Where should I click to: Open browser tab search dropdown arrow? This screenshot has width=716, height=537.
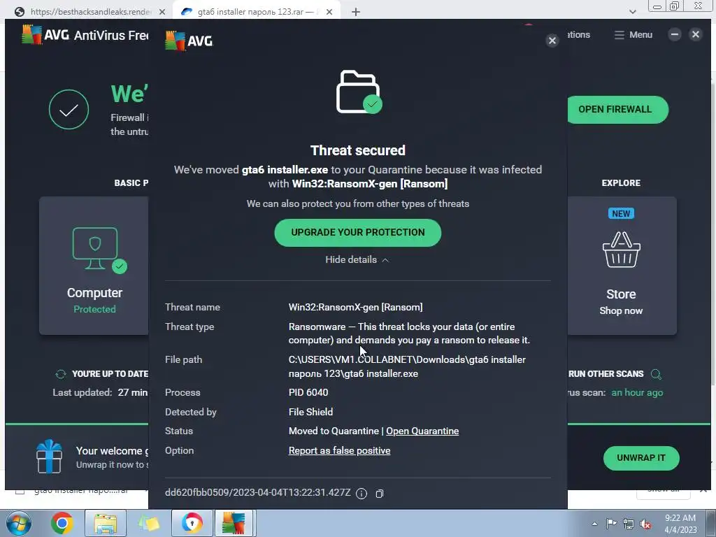click(x=632, y=12)
